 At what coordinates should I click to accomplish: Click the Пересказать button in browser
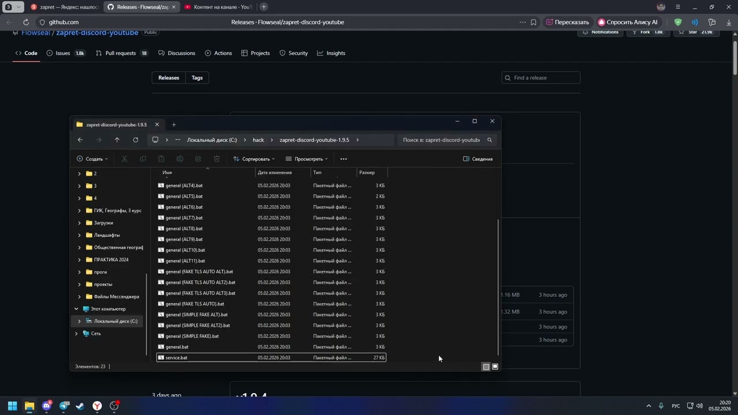pyautogui.click(x=568, y=22)
